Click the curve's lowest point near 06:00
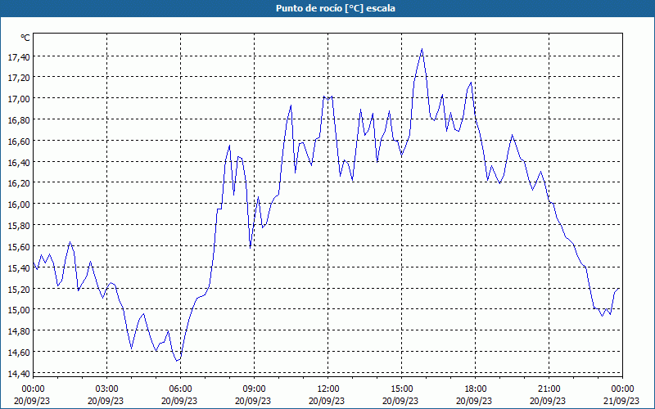The width and height of the screenshot is (655, 409). tap(177, 361)
